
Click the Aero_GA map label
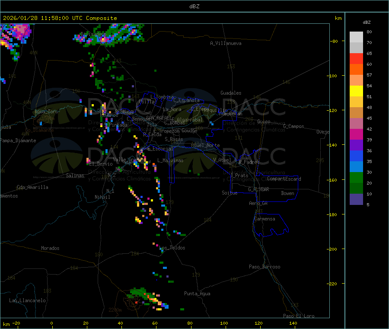click(x=258, y=203)
